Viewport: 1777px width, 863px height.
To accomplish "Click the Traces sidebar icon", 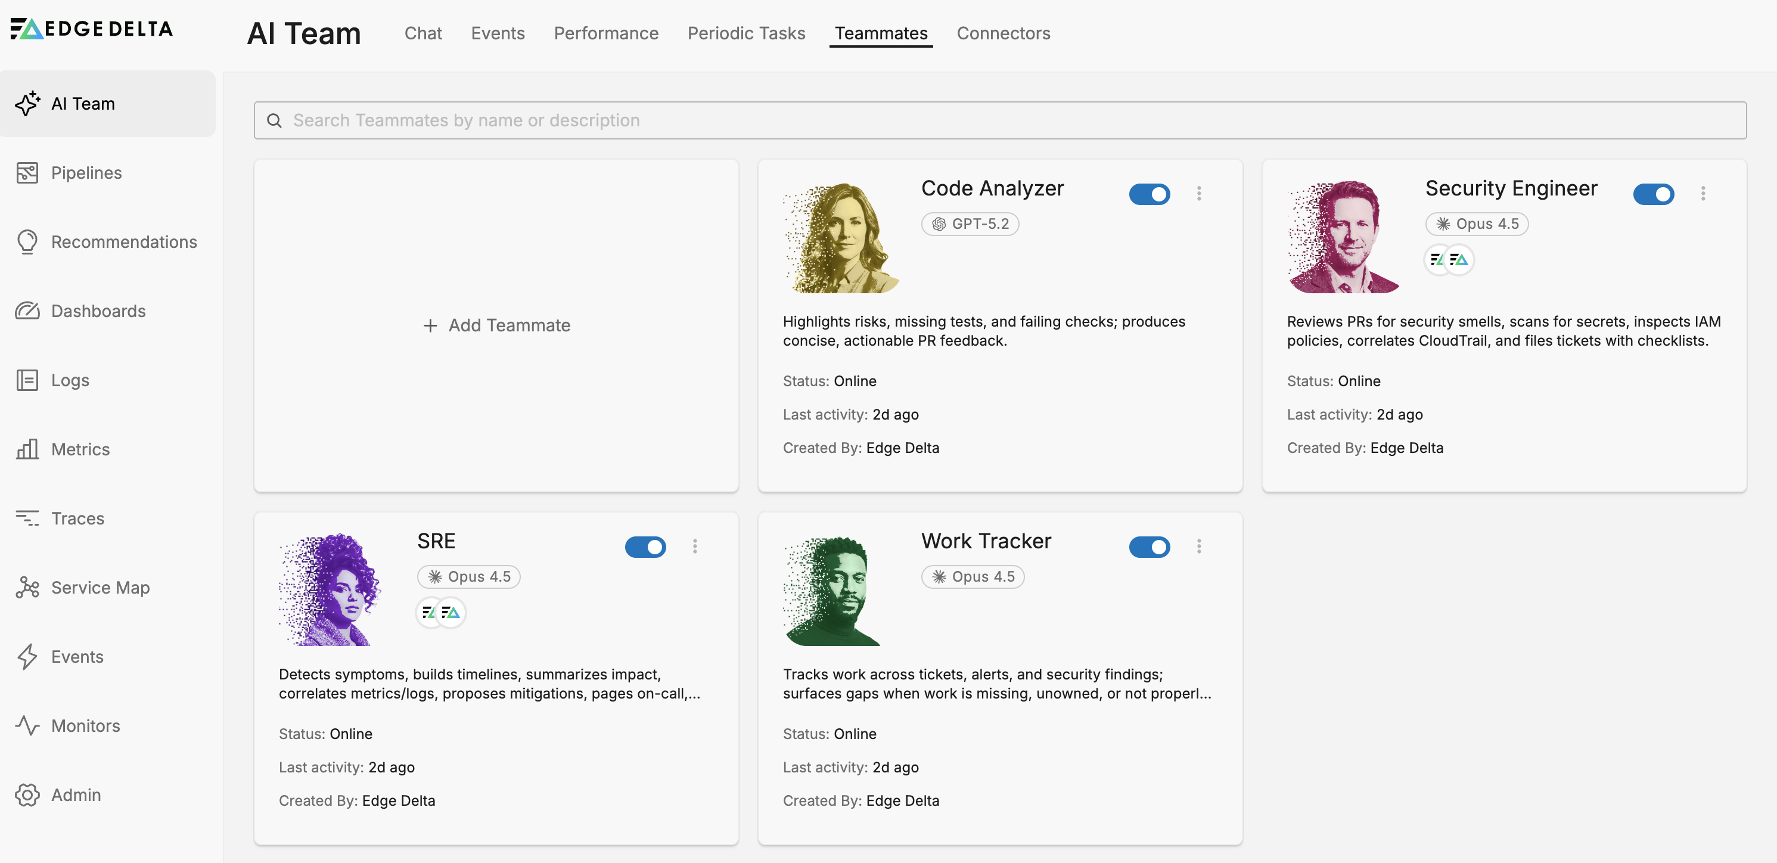I will 27,518.
